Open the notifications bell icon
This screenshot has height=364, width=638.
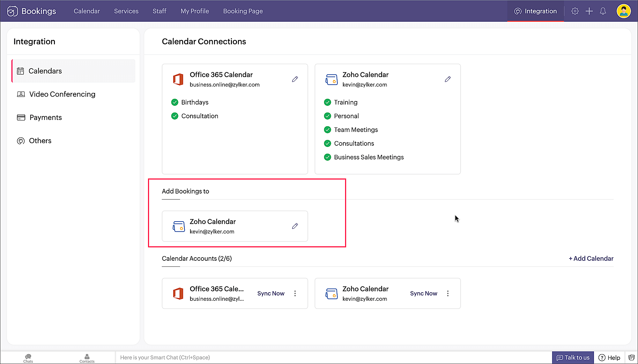(x=603, y=11)
